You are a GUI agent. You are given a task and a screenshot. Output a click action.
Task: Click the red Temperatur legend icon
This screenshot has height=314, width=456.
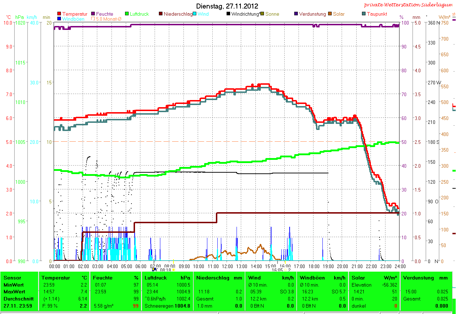tap(59, 14)
